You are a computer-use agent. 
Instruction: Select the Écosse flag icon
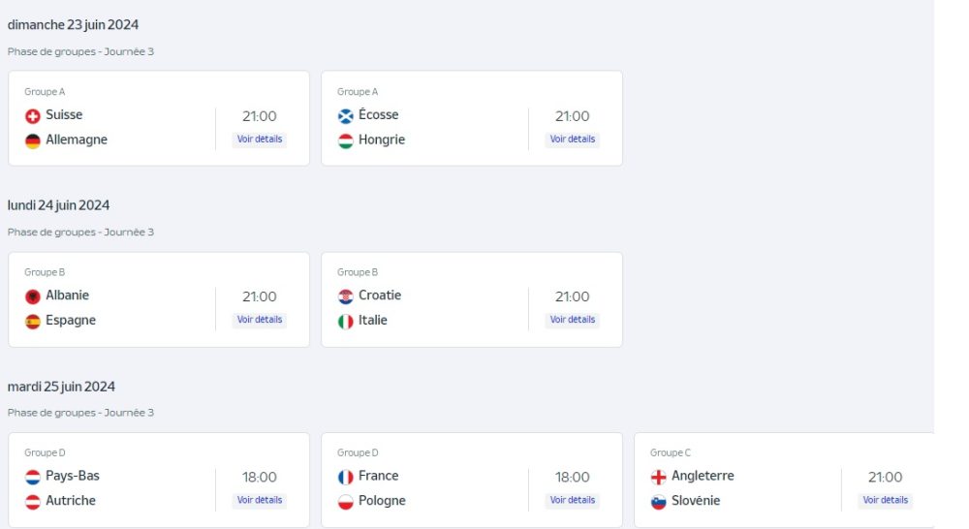point(346,116)
